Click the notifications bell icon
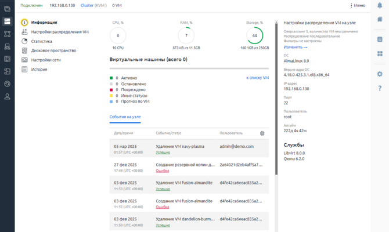Image resolution: width=389 pixels, height=232 pixels. 380,5
